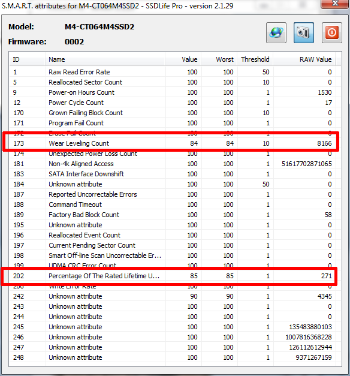Close the S.M.A.R.T. attributes window
350x376 pixels.
(x=335, y=4)
